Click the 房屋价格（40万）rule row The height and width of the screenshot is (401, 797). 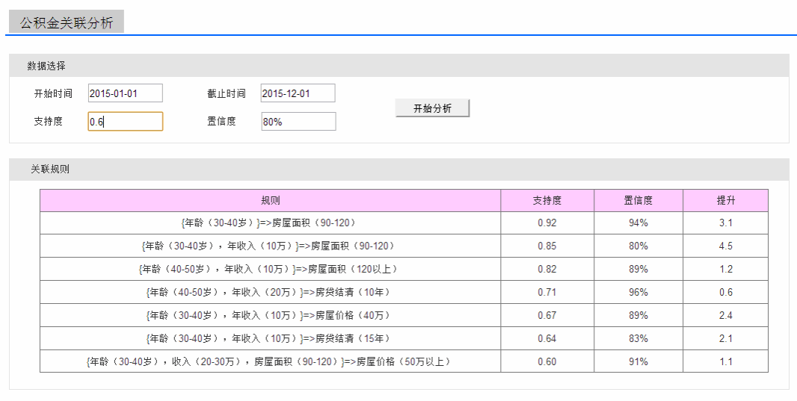coord(270,315)
